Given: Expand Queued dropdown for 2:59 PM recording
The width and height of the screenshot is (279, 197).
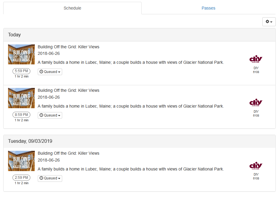Looking at the screenshot, I should click(50, 178).
